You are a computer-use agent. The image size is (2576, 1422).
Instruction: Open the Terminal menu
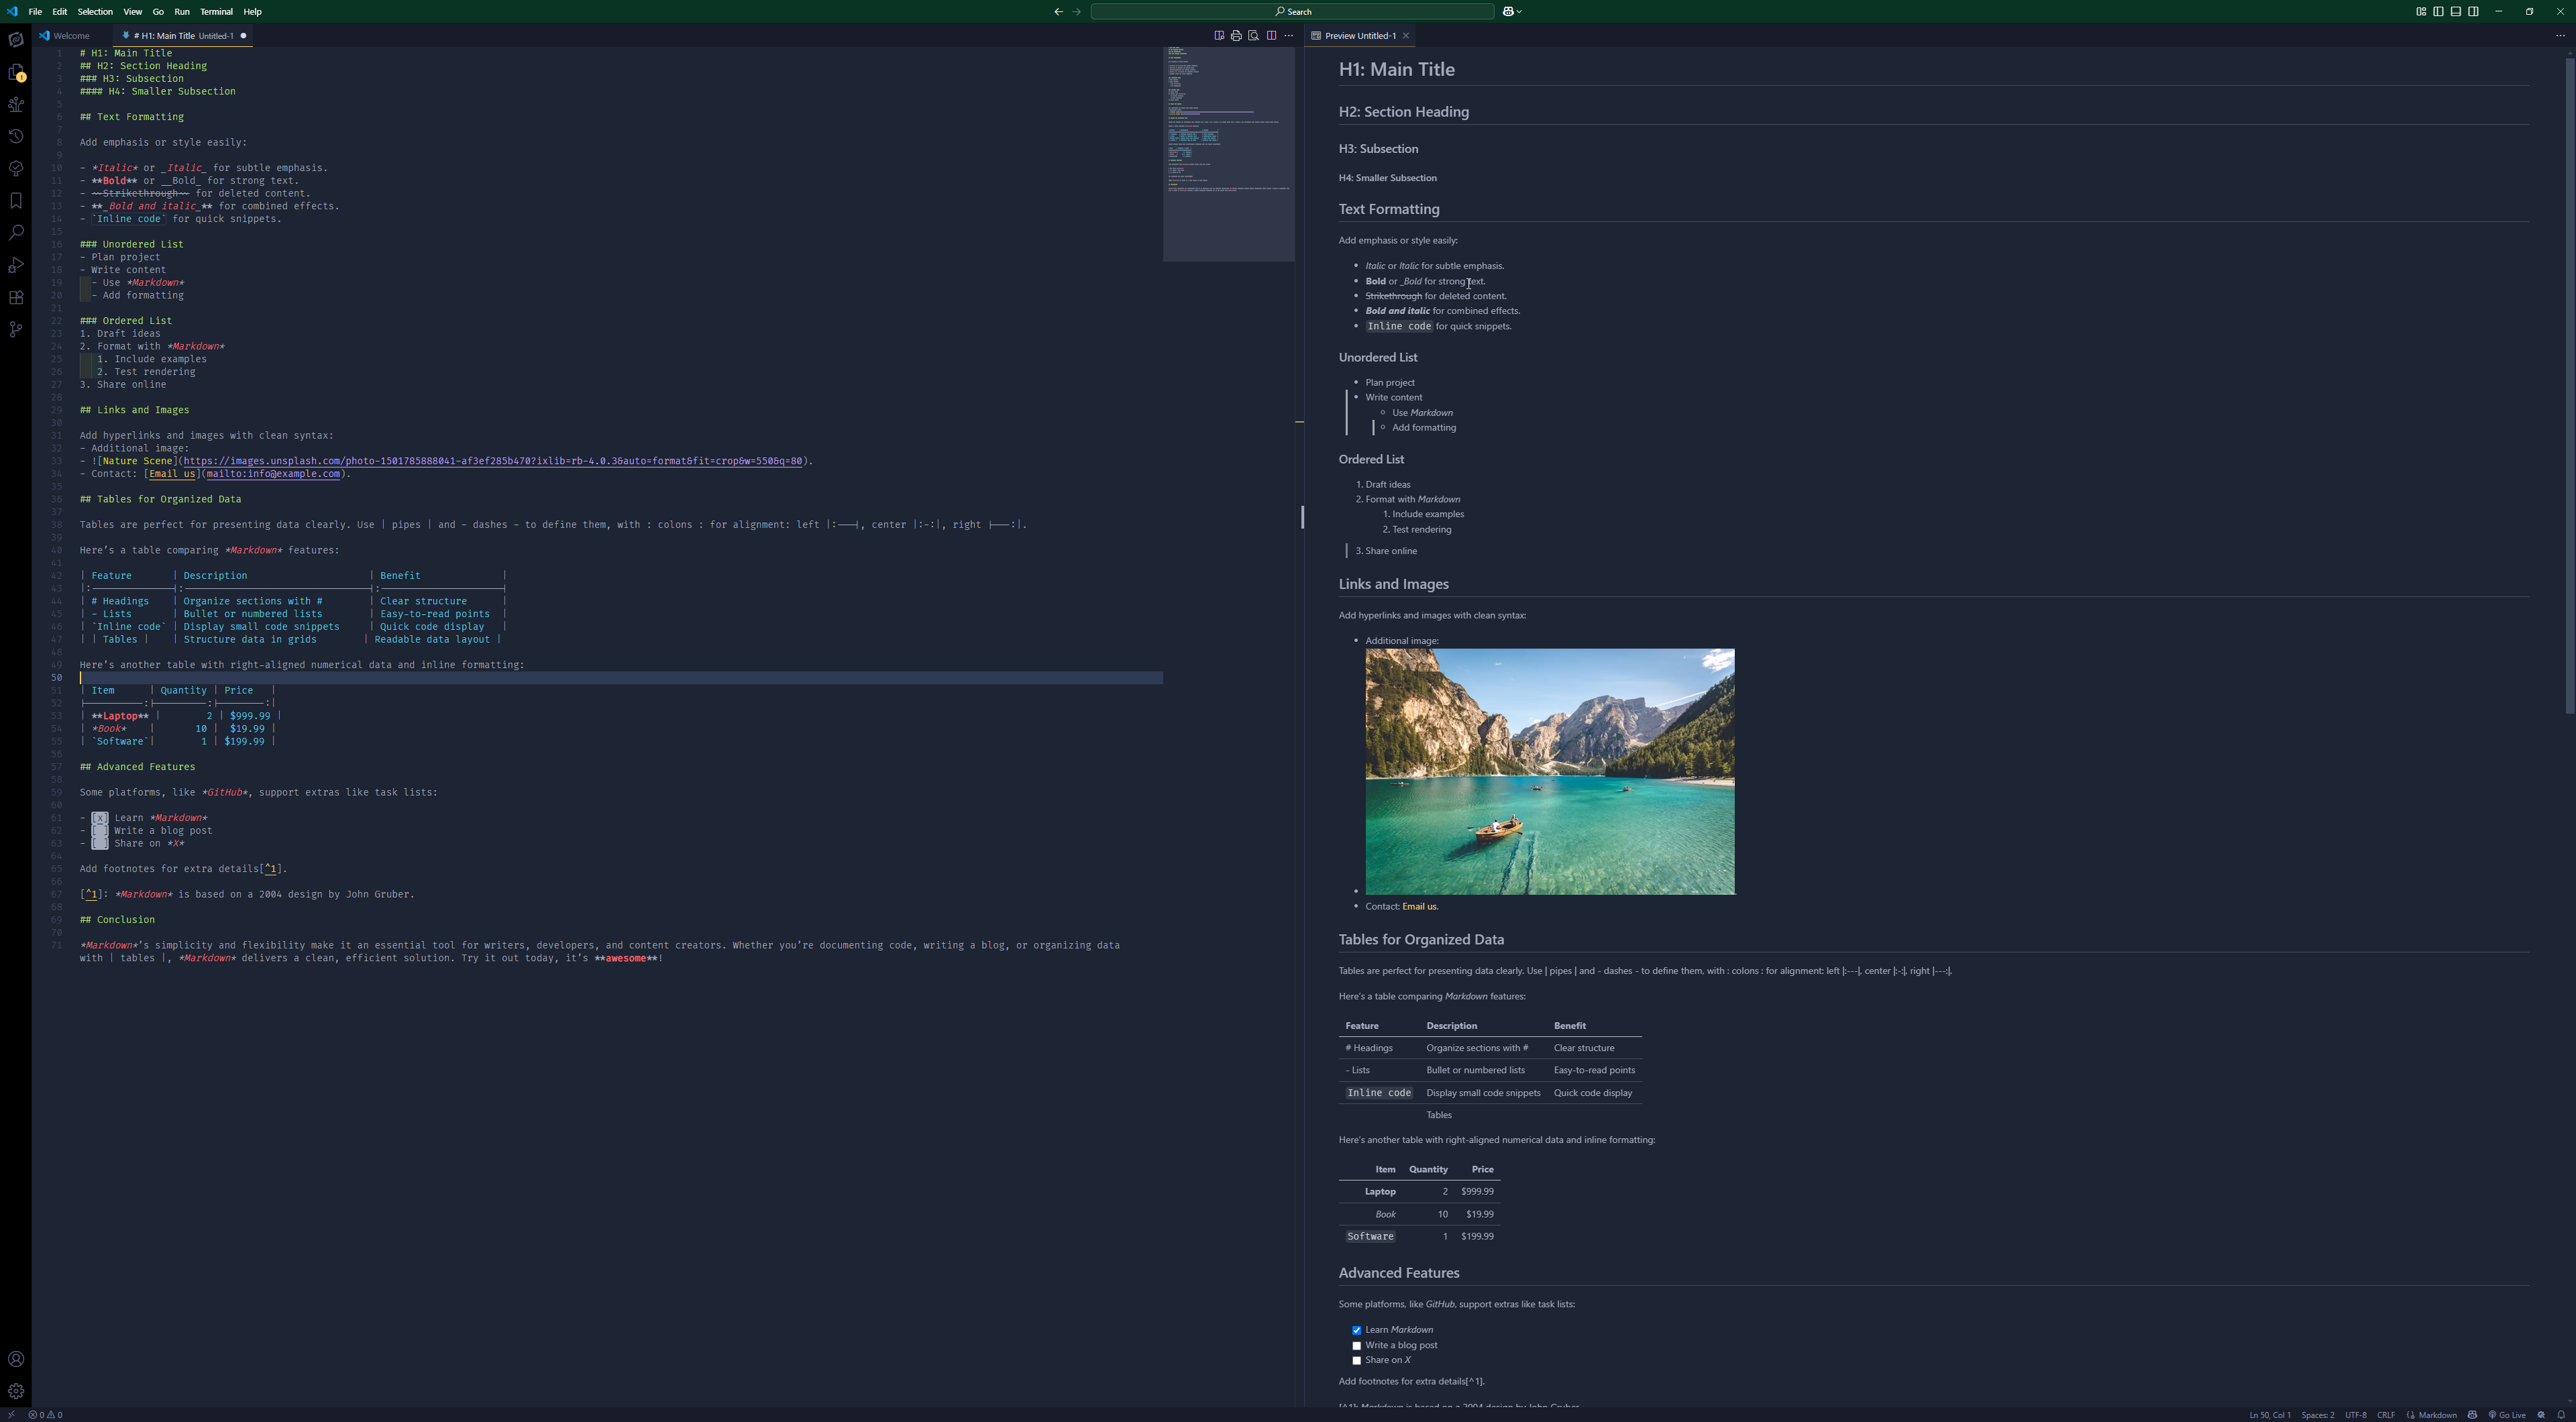coord(216,12)
